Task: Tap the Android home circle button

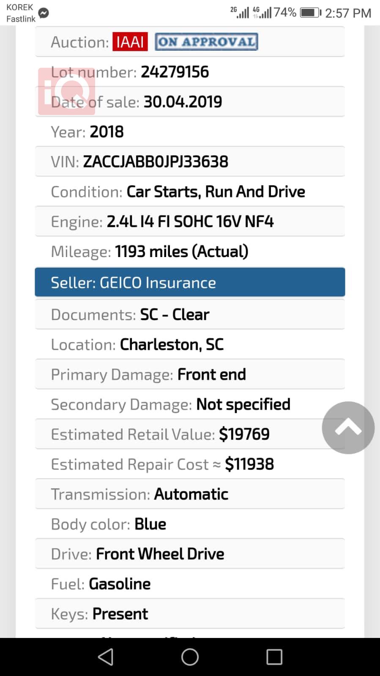Action: (190, 657)
